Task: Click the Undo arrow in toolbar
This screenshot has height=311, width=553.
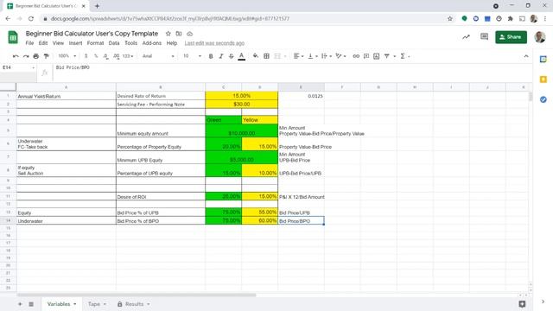Action: coord(16,56)
